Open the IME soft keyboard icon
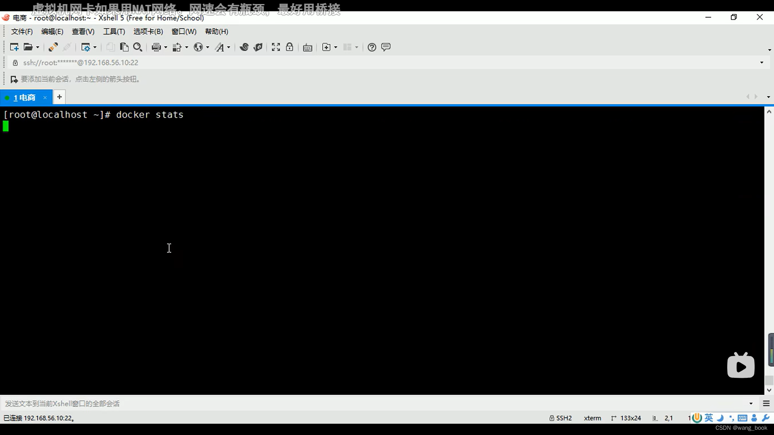The width and height of the screenshot is (774, 435). coord(743,418)
